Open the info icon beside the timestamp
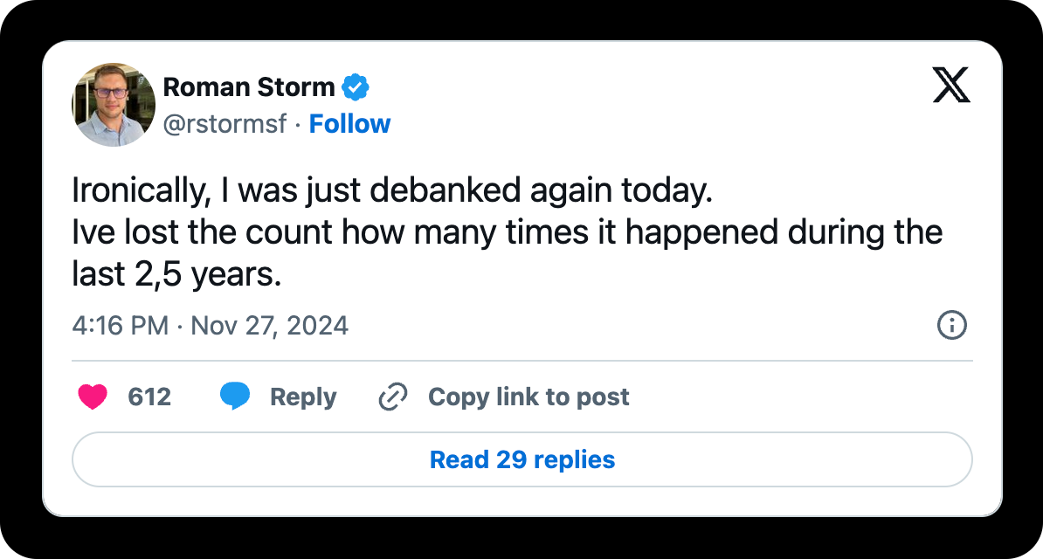Viewport: 1043px width, 559px height. [x=951, y=326]
